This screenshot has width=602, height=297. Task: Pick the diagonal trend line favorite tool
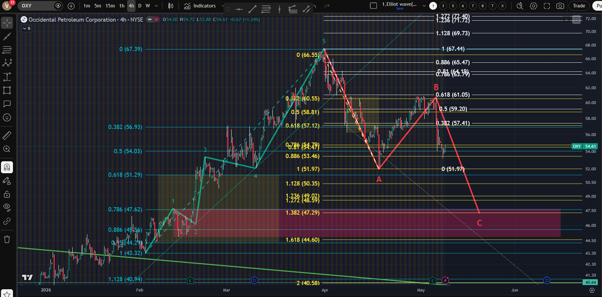click(252, 9)
